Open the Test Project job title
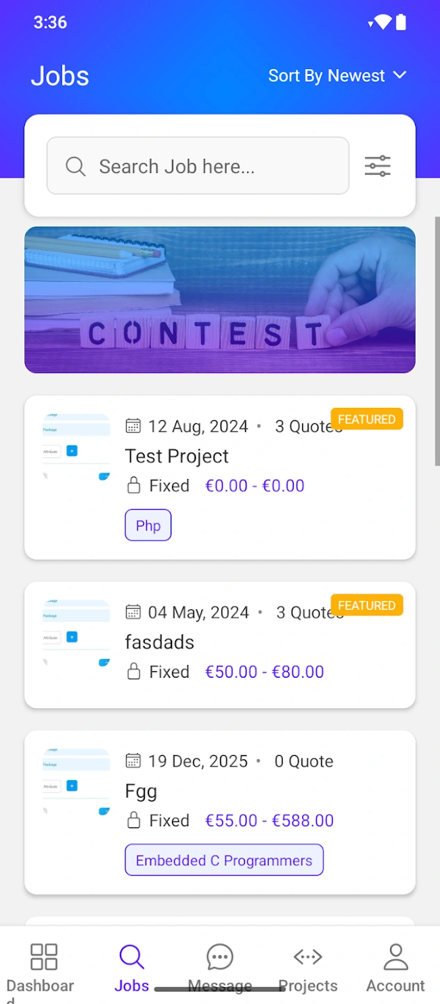 click(x=177, y=456)
